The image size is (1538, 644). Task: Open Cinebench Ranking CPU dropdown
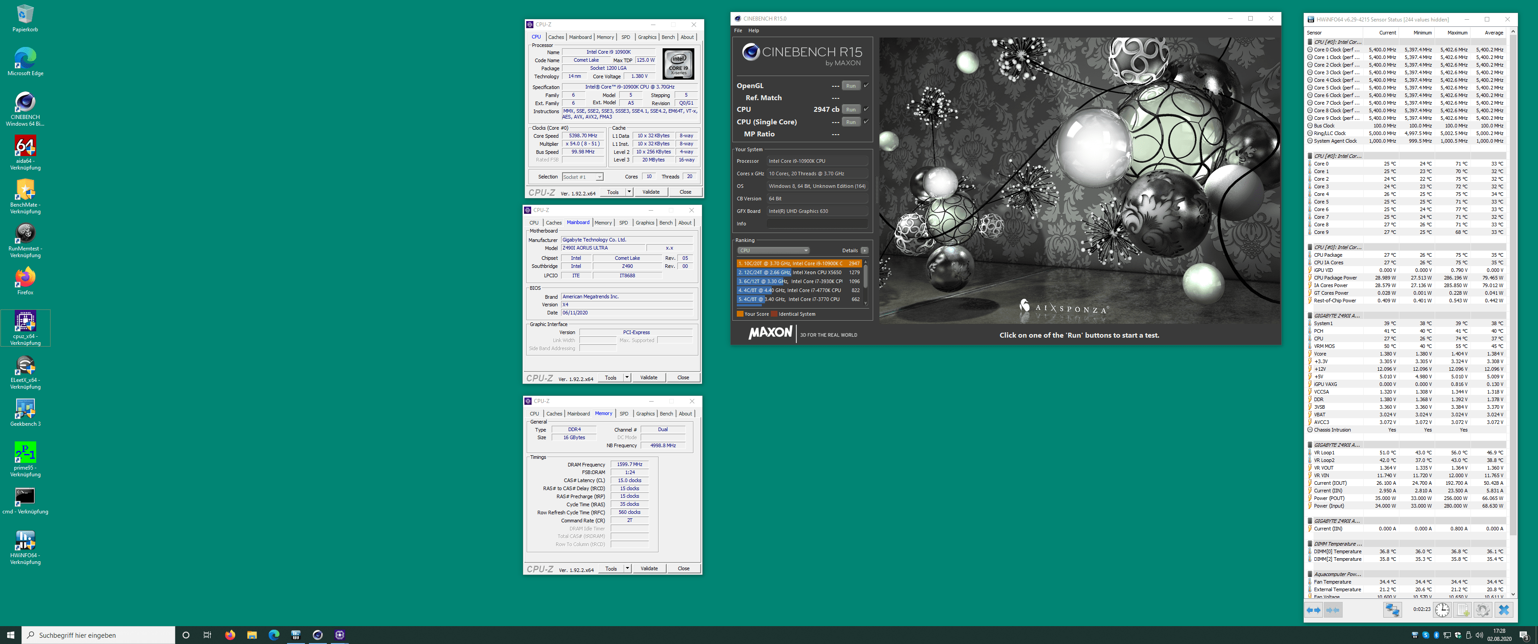773,250
